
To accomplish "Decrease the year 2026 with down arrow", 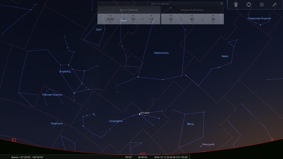I will click(110, 22).
